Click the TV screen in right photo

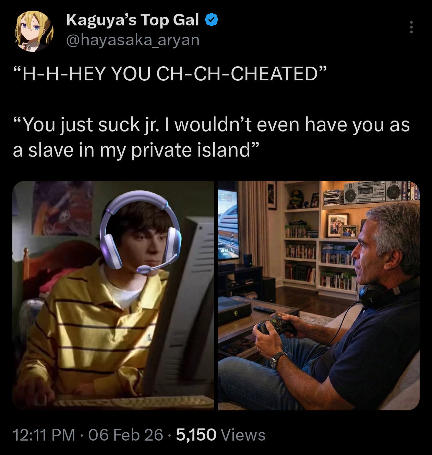coord(227,223)
